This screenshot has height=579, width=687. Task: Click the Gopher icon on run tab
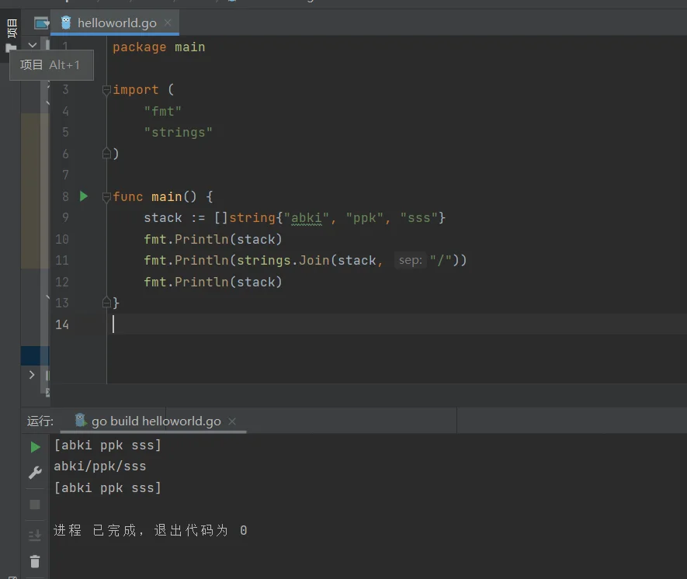pyautogui.click(x=81, y=420)
